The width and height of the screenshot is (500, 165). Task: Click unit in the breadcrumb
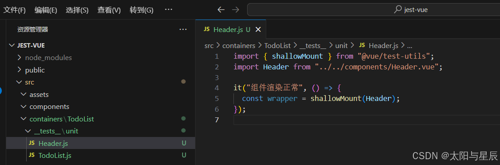tap(341, 46)
